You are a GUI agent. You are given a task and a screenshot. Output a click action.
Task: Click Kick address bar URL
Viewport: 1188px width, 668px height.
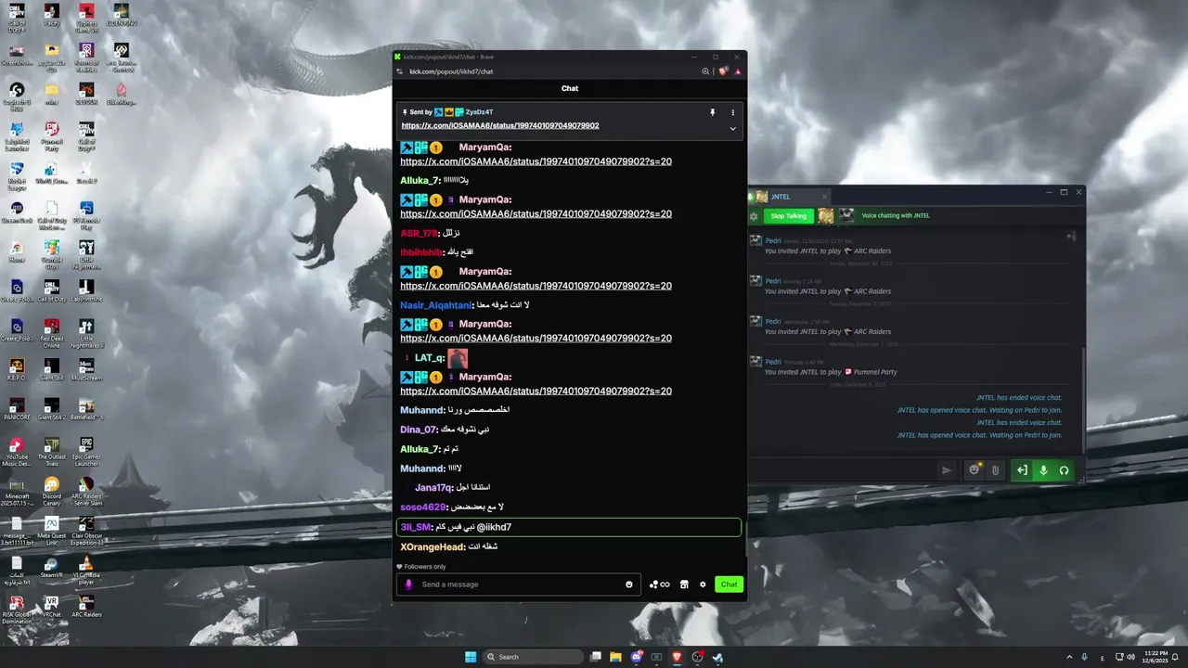pos(451,71)
